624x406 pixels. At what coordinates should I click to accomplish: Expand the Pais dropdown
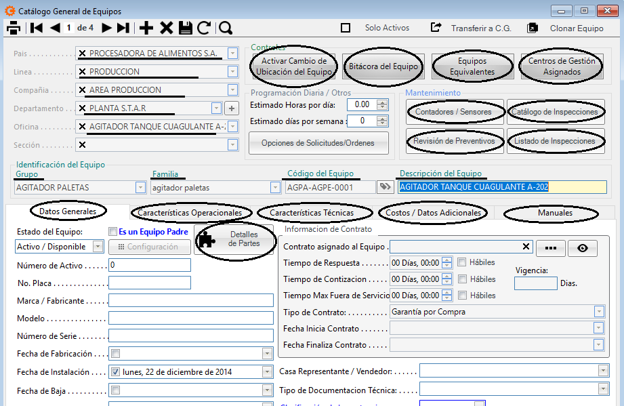click(x=233, y=54)
